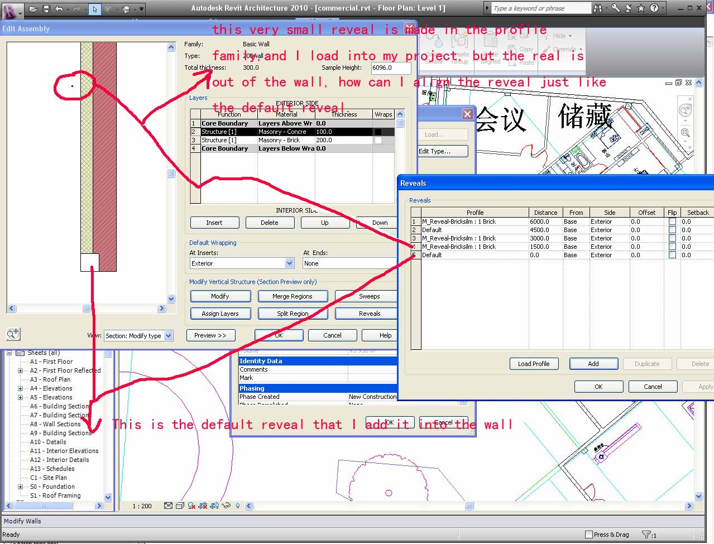Click the Distance header in Reveals table
The image size is (714, 544).
[545, 213]
